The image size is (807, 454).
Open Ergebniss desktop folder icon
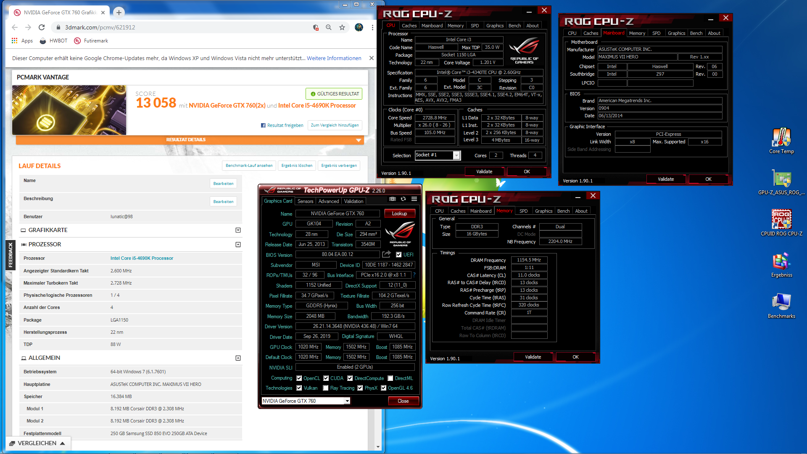tap(781, 265)
